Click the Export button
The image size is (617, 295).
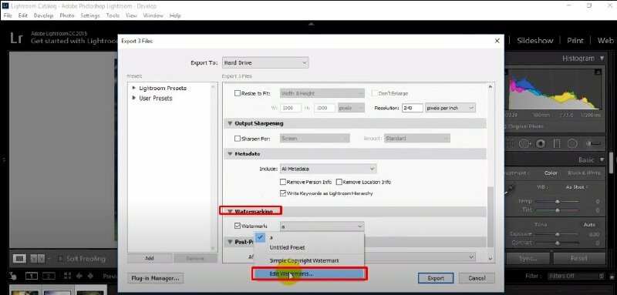coord(436,278)
